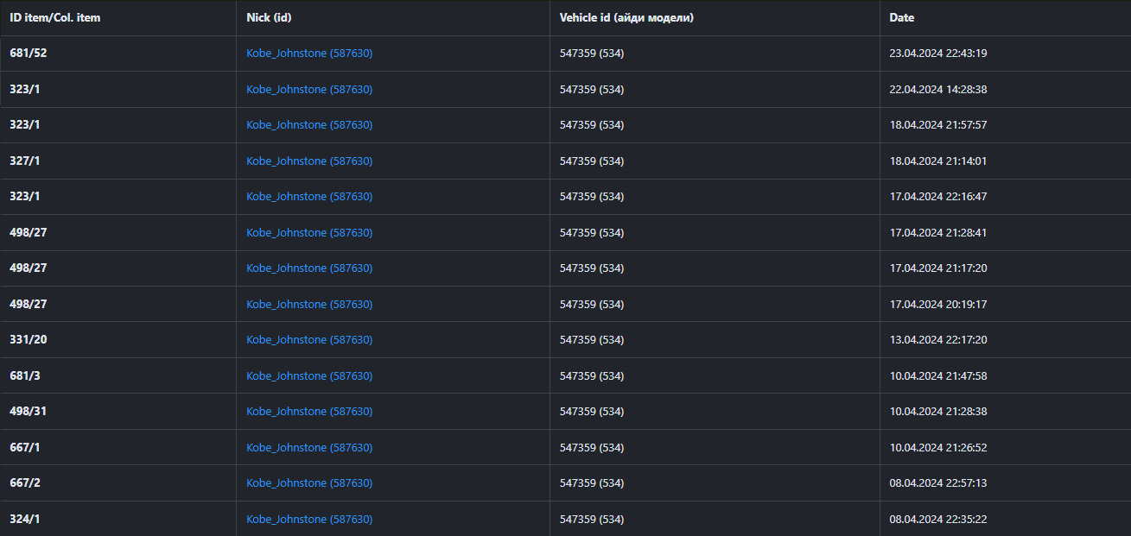
Task: Open Kobe_Johnstone link in the 681/52 row
Action: 309,54
